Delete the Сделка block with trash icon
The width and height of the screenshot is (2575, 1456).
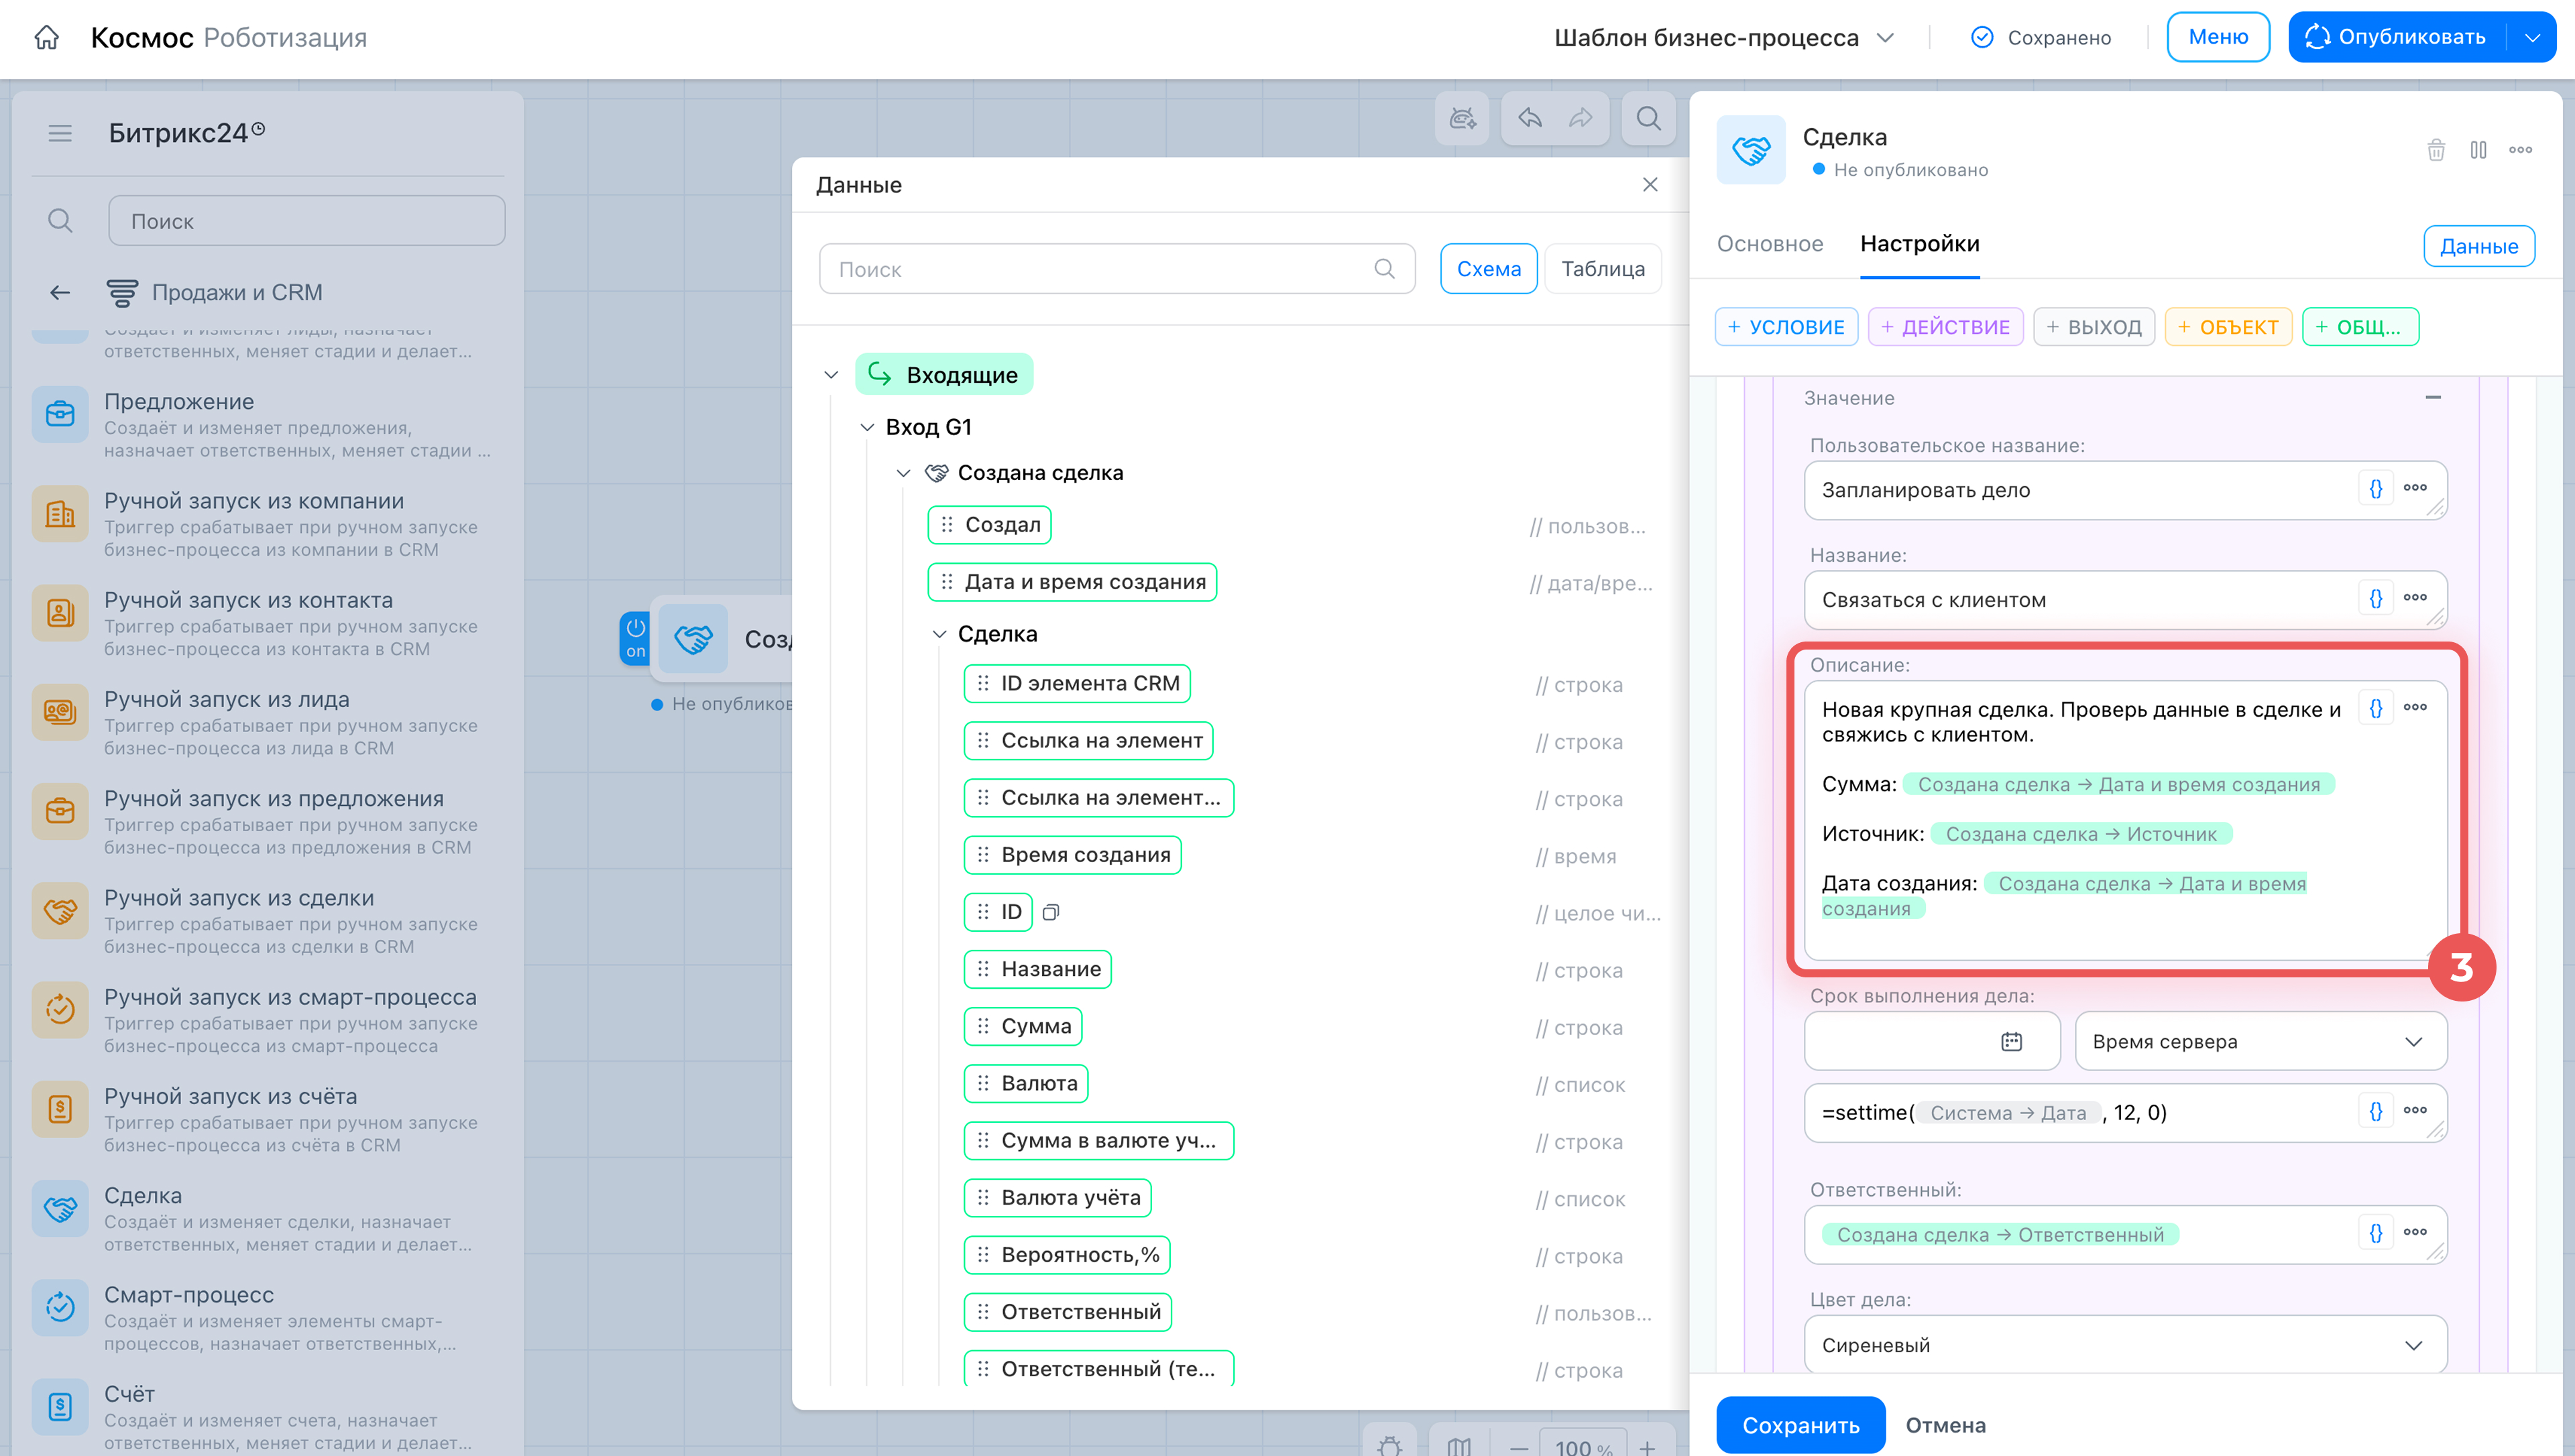pyautogui.click(x=2436, y=150)
